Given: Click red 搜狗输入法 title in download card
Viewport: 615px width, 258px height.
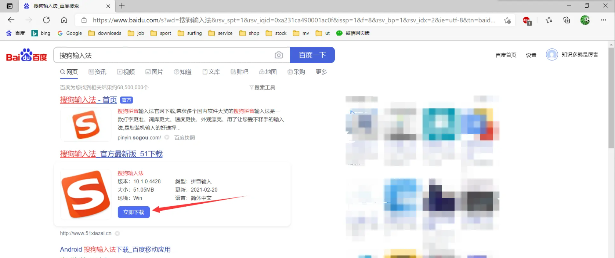Looking at the screenshot, I should pos(130,173).
